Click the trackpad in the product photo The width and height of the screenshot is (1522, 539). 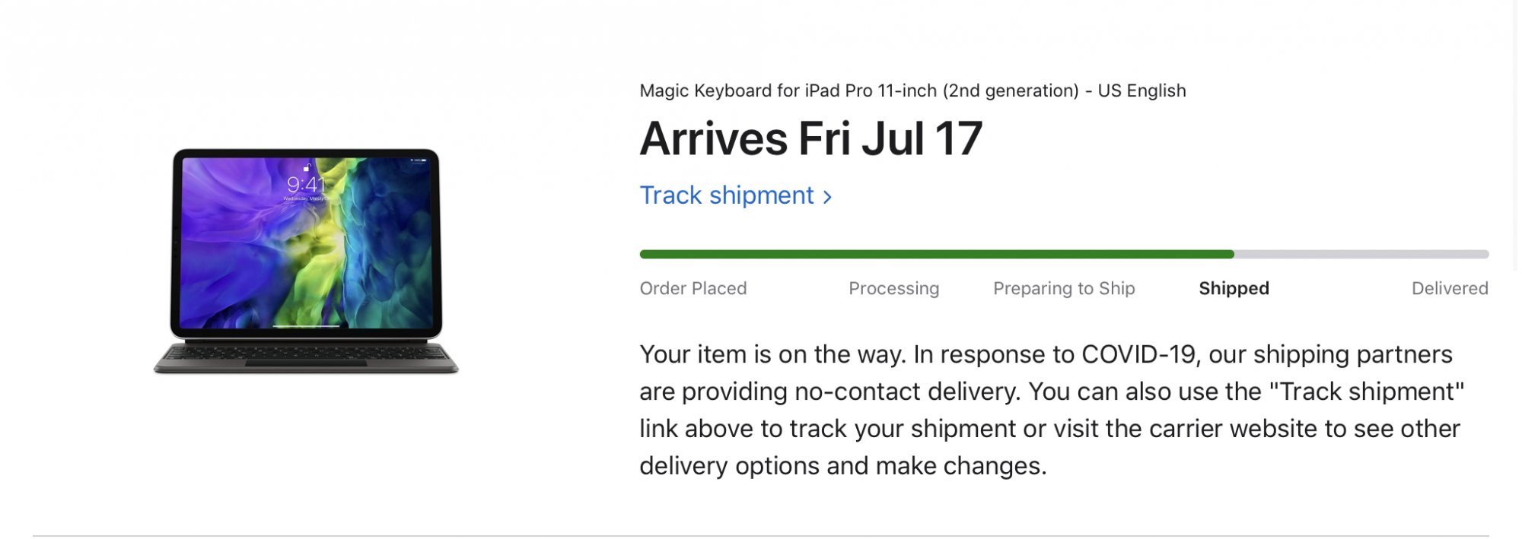[x=306, y=363]
